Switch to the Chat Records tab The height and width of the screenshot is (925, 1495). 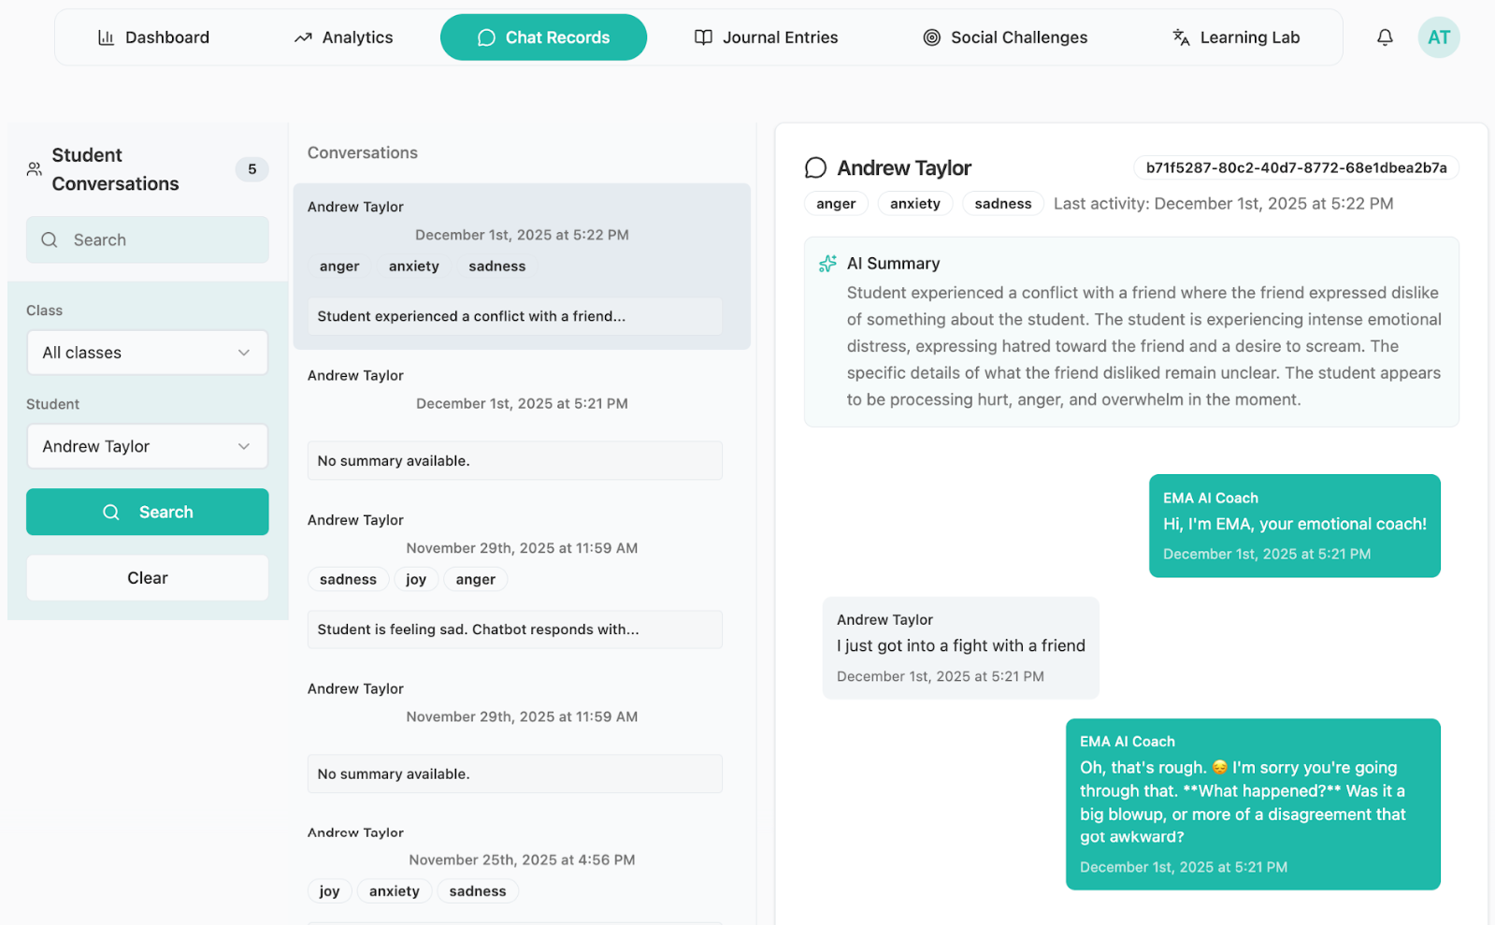tap(543, 37)
